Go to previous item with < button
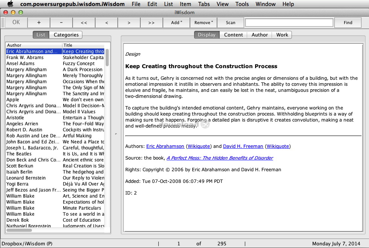The image size is (369, 248). tap(106, 23)
